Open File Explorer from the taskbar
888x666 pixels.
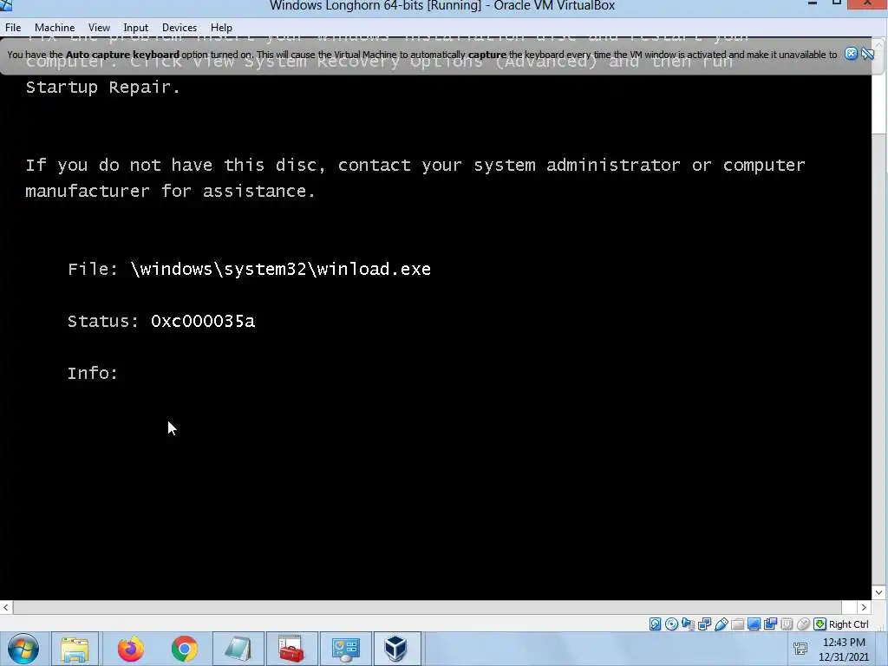pyautogui.click(x=75, y=649)
